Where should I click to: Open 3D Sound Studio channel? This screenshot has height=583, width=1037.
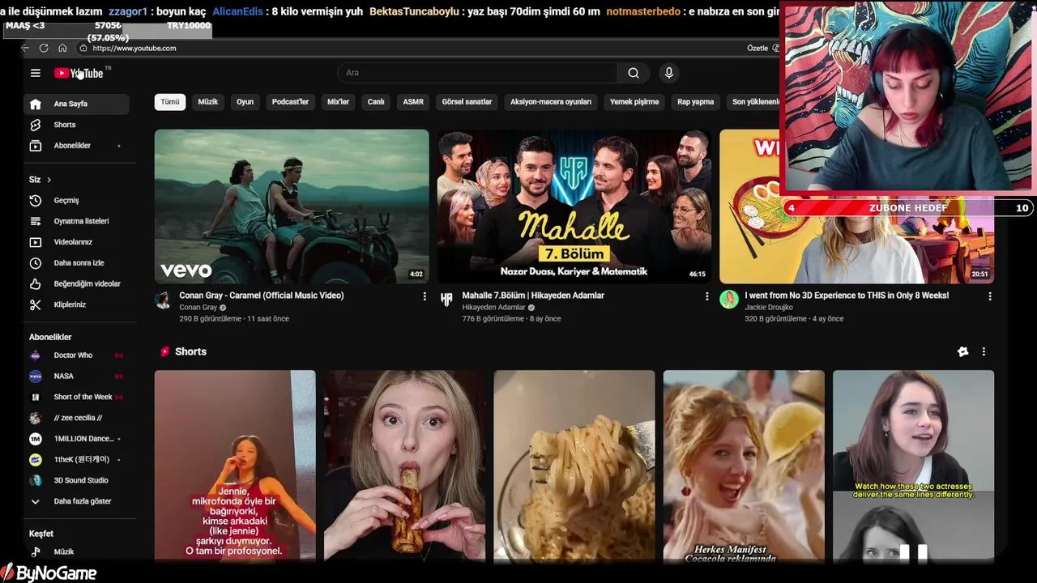[x=76, y=480]
